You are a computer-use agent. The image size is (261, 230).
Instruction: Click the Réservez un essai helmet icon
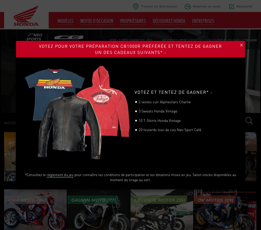point(188,6)
